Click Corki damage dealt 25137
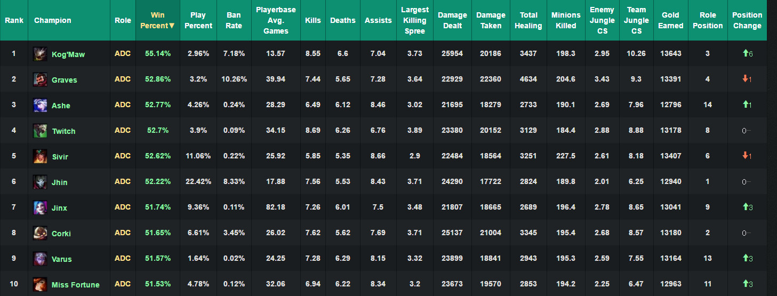 452,233
